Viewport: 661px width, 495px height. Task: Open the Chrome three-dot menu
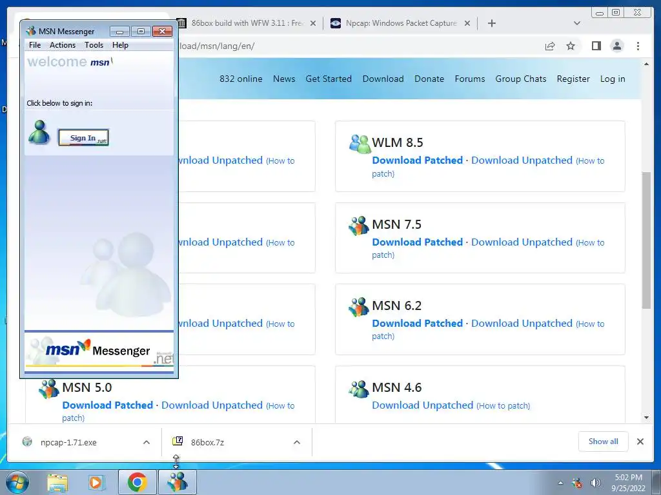638,46
